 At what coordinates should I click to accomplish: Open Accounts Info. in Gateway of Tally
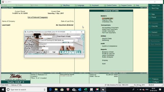coord(107,18)
